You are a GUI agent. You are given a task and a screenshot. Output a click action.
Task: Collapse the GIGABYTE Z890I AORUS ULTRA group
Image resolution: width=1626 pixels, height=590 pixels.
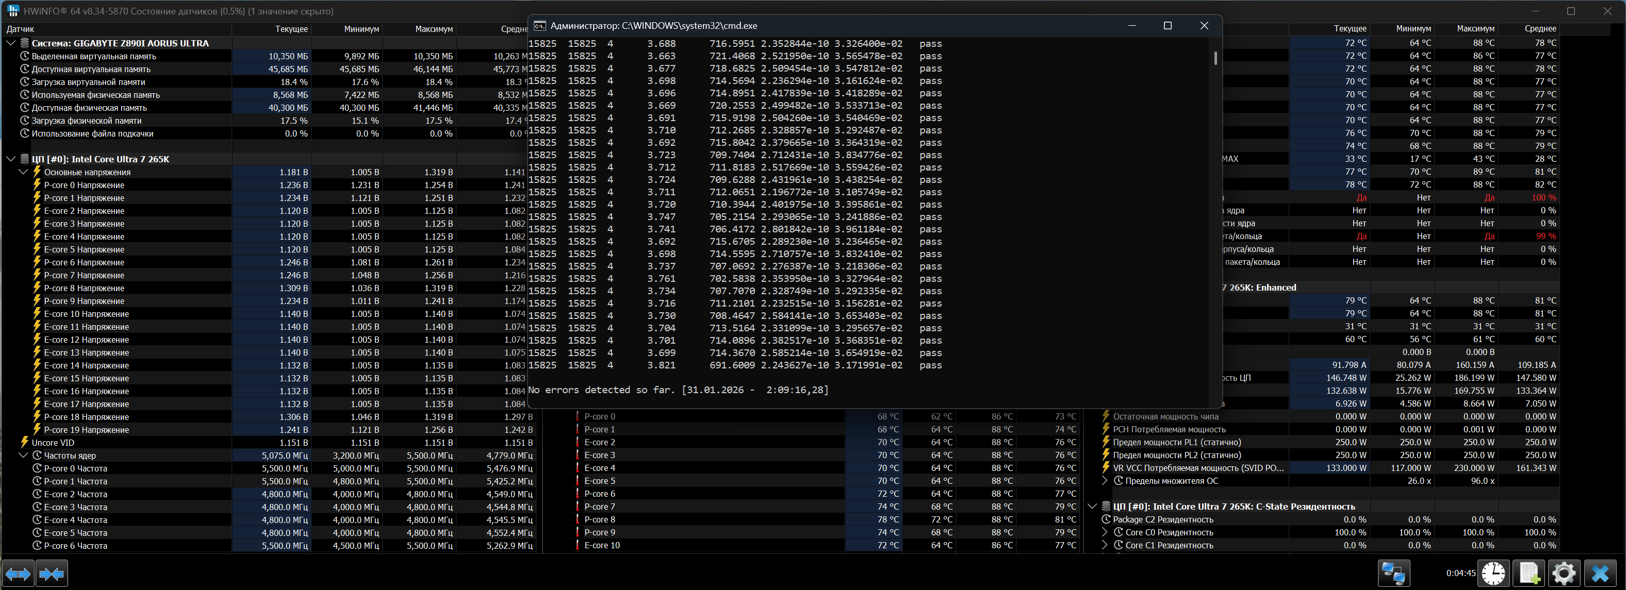point(11,43)
